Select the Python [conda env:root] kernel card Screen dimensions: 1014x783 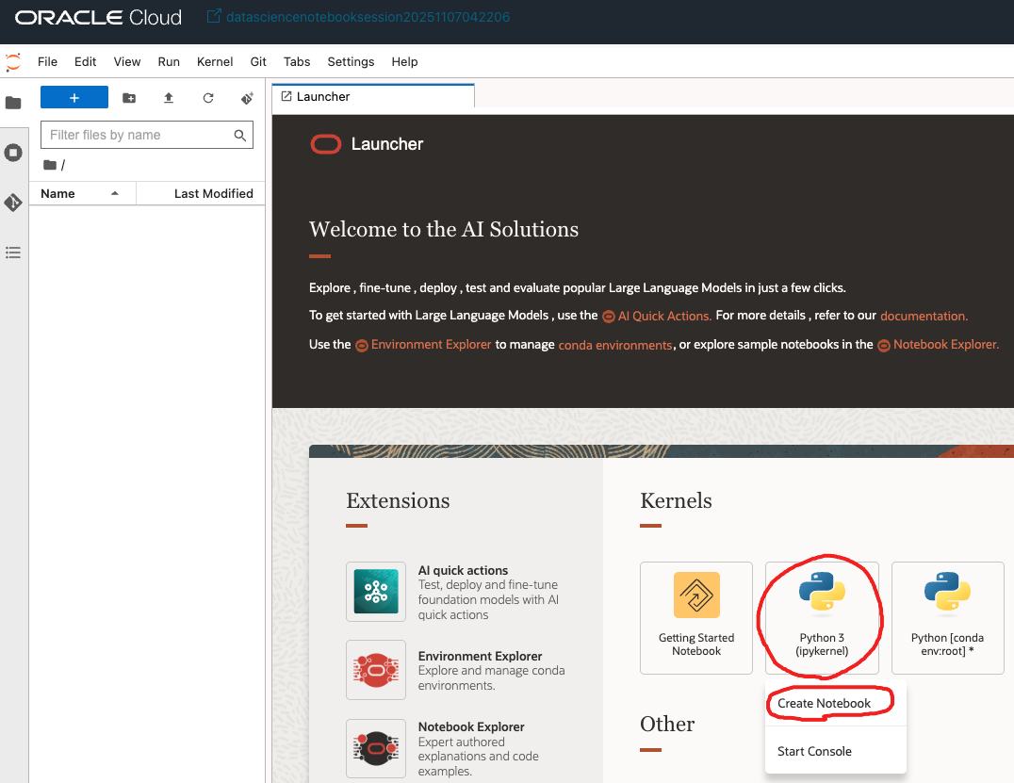(947, 618)
